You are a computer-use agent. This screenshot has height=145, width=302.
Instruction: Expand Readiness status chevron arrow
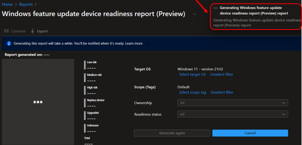pos(283,114)
